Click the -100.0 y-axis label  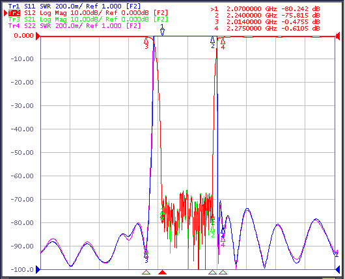(22, 269)
